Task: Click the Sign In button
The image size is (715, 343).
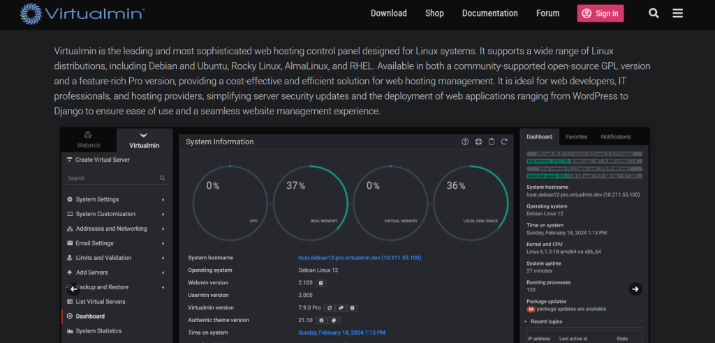Action: click(x=600, y=13)
